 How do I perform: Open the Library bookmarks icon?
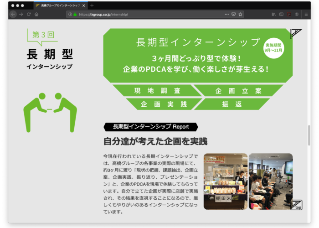pyautogui.click(x=273, y=14)
